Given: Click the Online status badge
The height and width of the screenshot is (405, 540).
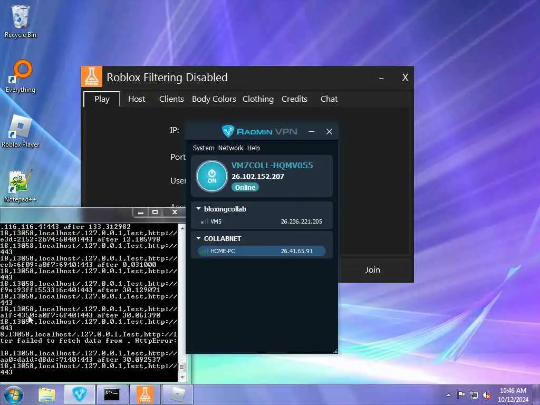Looking at the screenshot, I should coord(245,187).
